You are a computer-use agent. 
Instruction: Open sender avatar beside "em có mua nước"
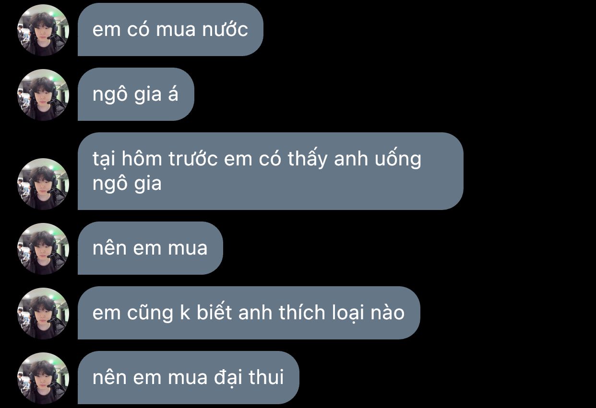coord(43,30)
